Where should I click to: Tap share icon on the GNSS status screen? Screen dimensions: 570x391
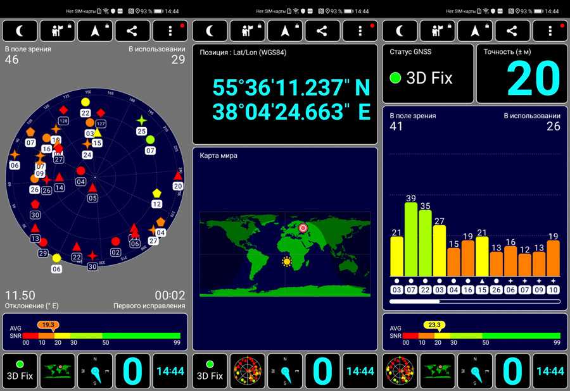512,30
